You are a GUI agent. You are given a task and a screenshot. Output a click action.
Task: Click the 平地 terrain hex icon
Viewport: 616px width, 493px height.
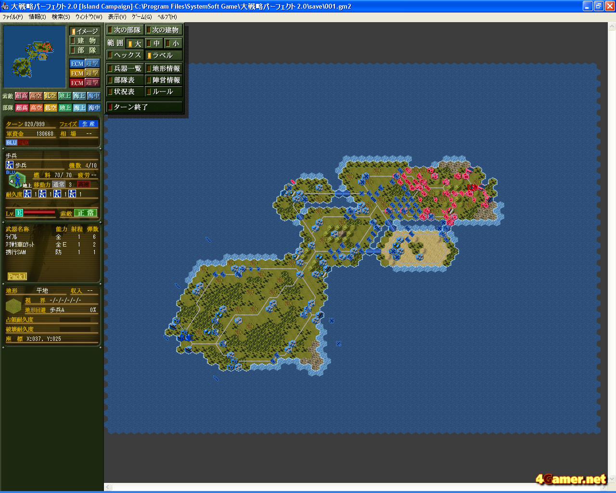coord(13,306)
